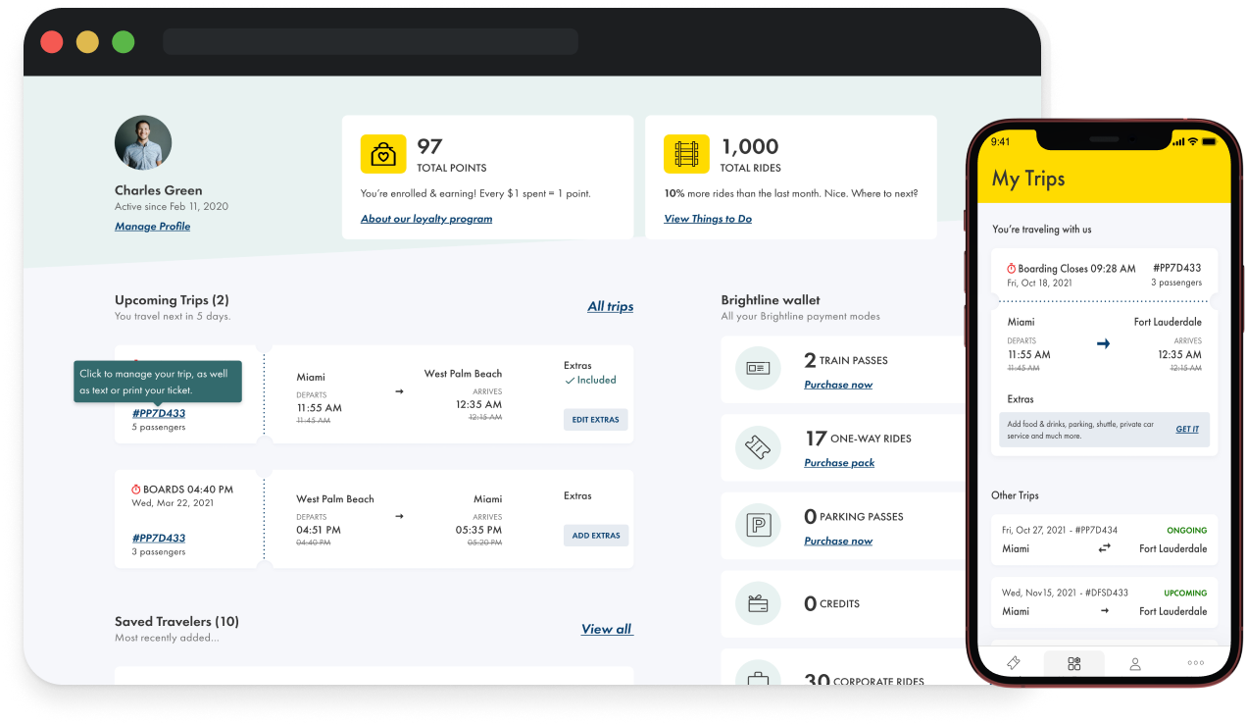The image size is (1246, 724).
Task: Click the one-way arrow icon on Nov 15 trip
Action: (1104, 611)
